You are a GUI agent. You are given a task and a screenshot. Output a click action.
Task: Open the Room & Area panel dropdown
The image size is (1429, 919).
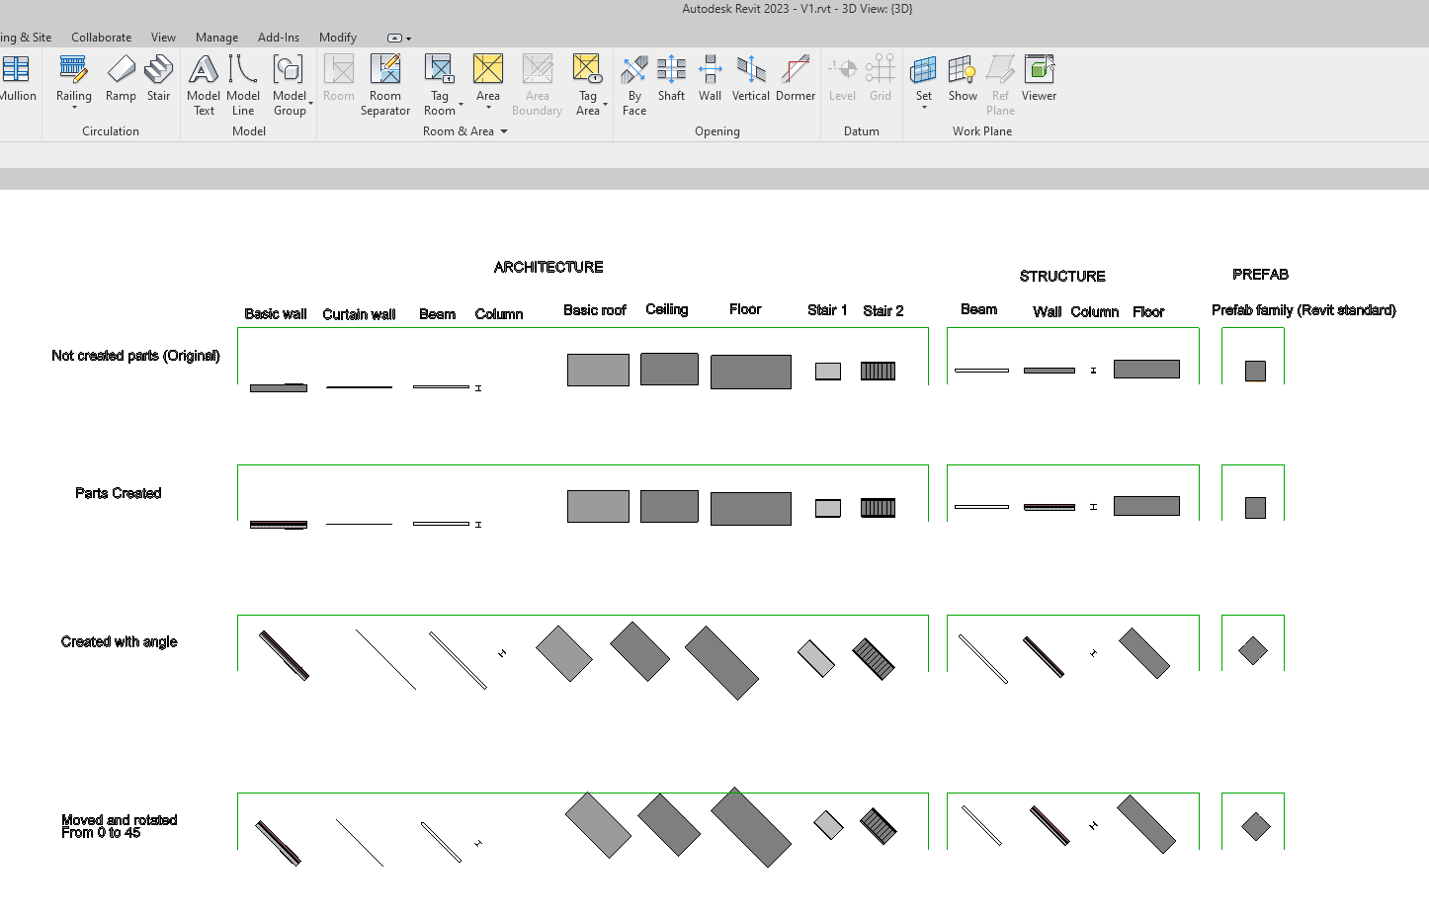click(x=503, y=130)
